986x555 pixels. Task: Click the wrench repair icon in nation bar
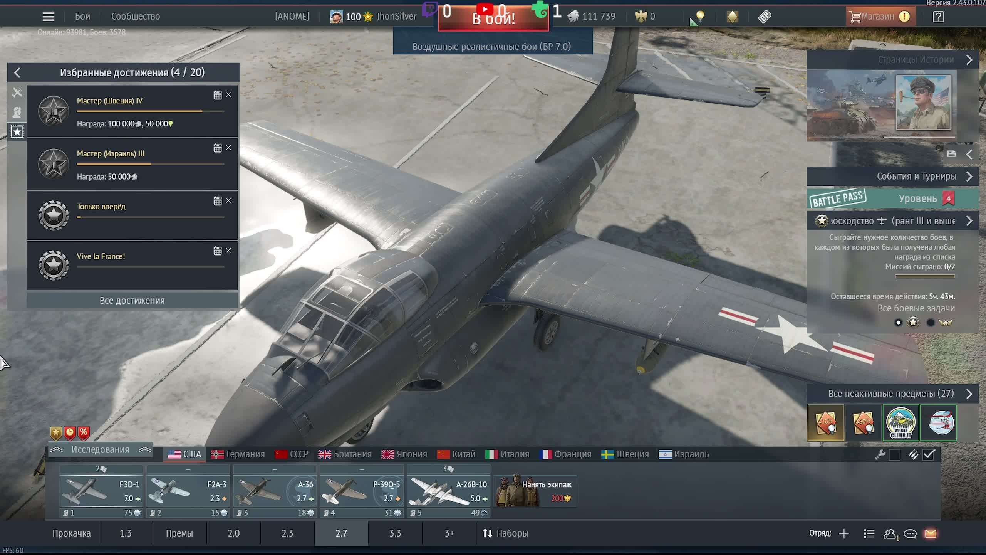tap(880, 455)
